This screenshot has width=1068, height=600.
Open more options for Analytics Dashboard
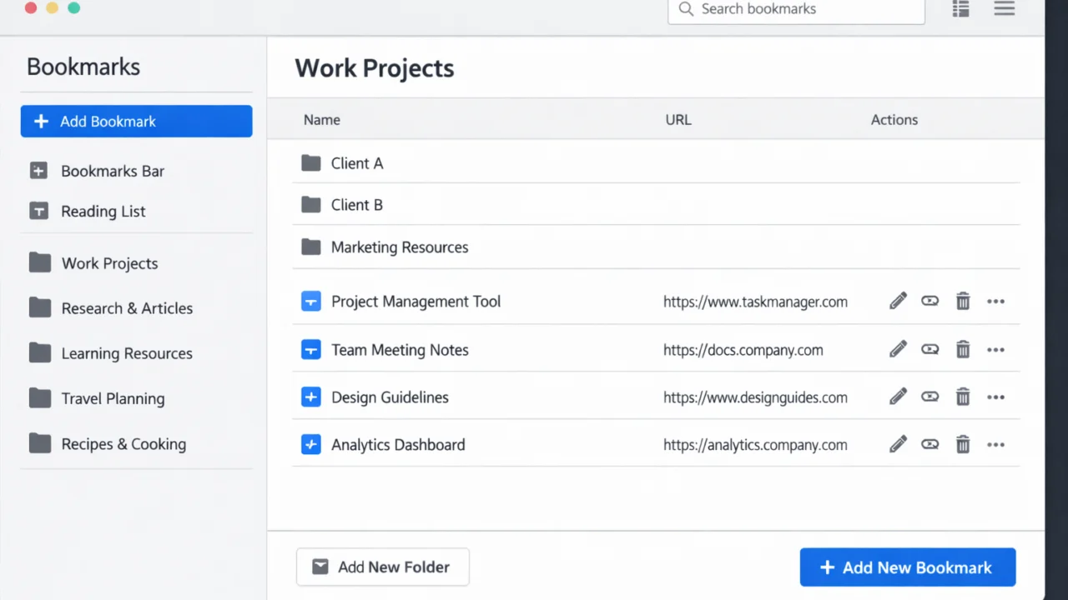995,445
